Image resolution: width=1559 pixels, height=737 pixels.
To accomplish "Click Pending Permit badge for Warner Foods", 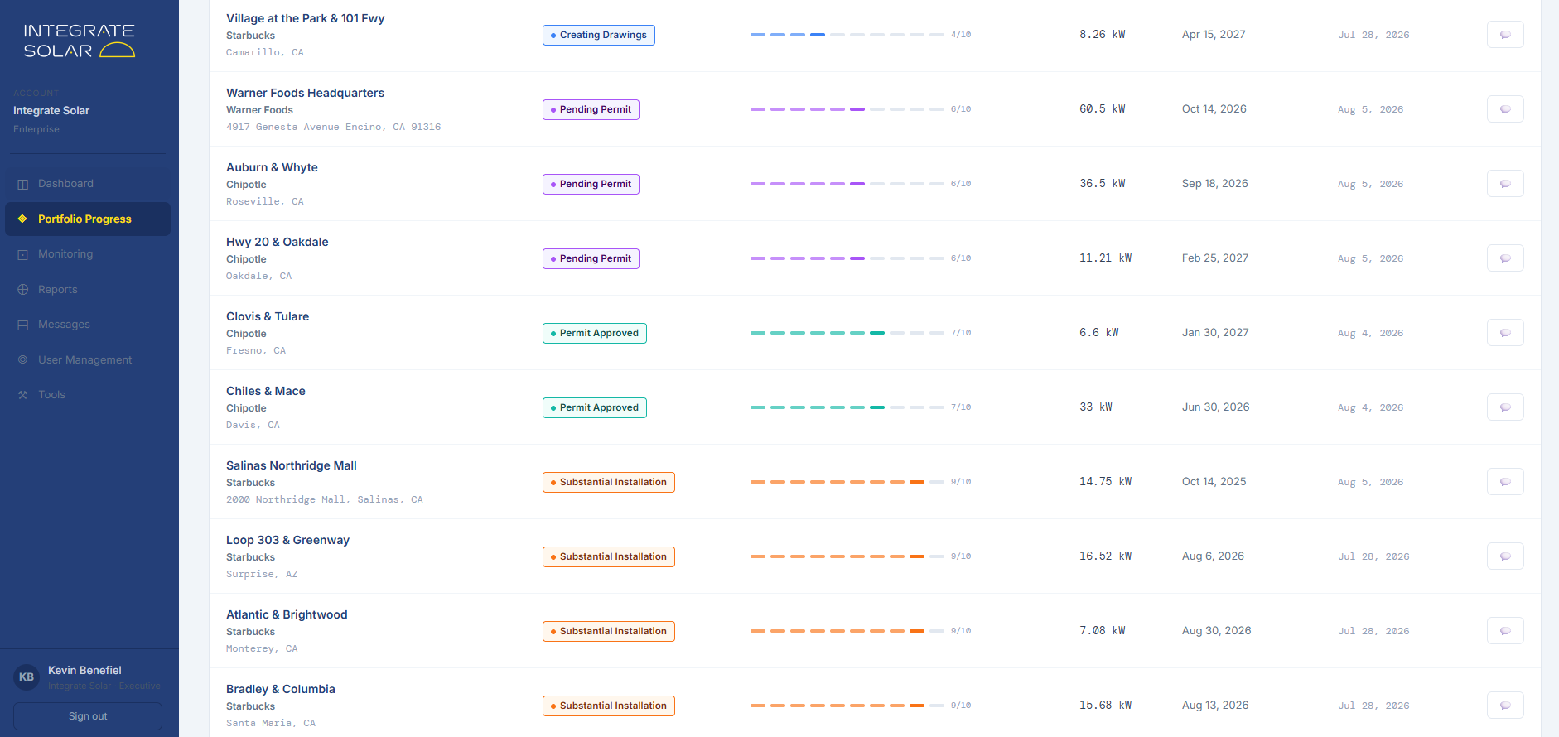I will tap(591, 109).
